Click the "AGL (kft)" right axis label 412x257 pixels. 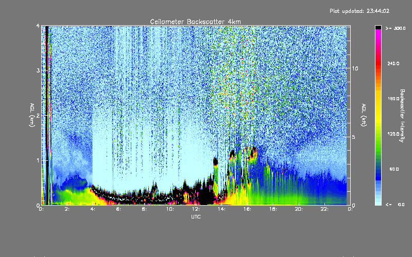point(364,115)
